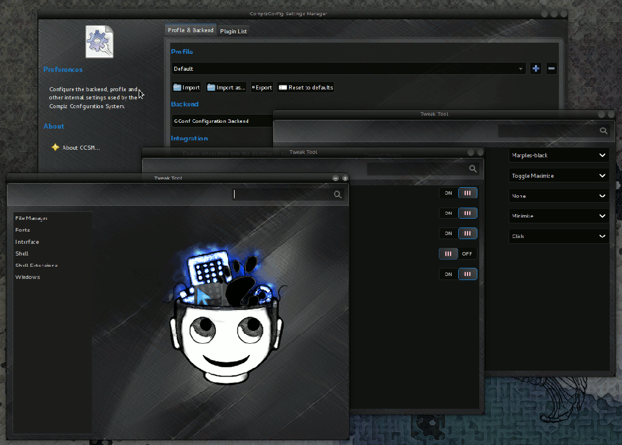This screenshot has height=445, width=622.
Task: Select Fonts in Tweak Tool sidebar
Action: coord(23,230)
